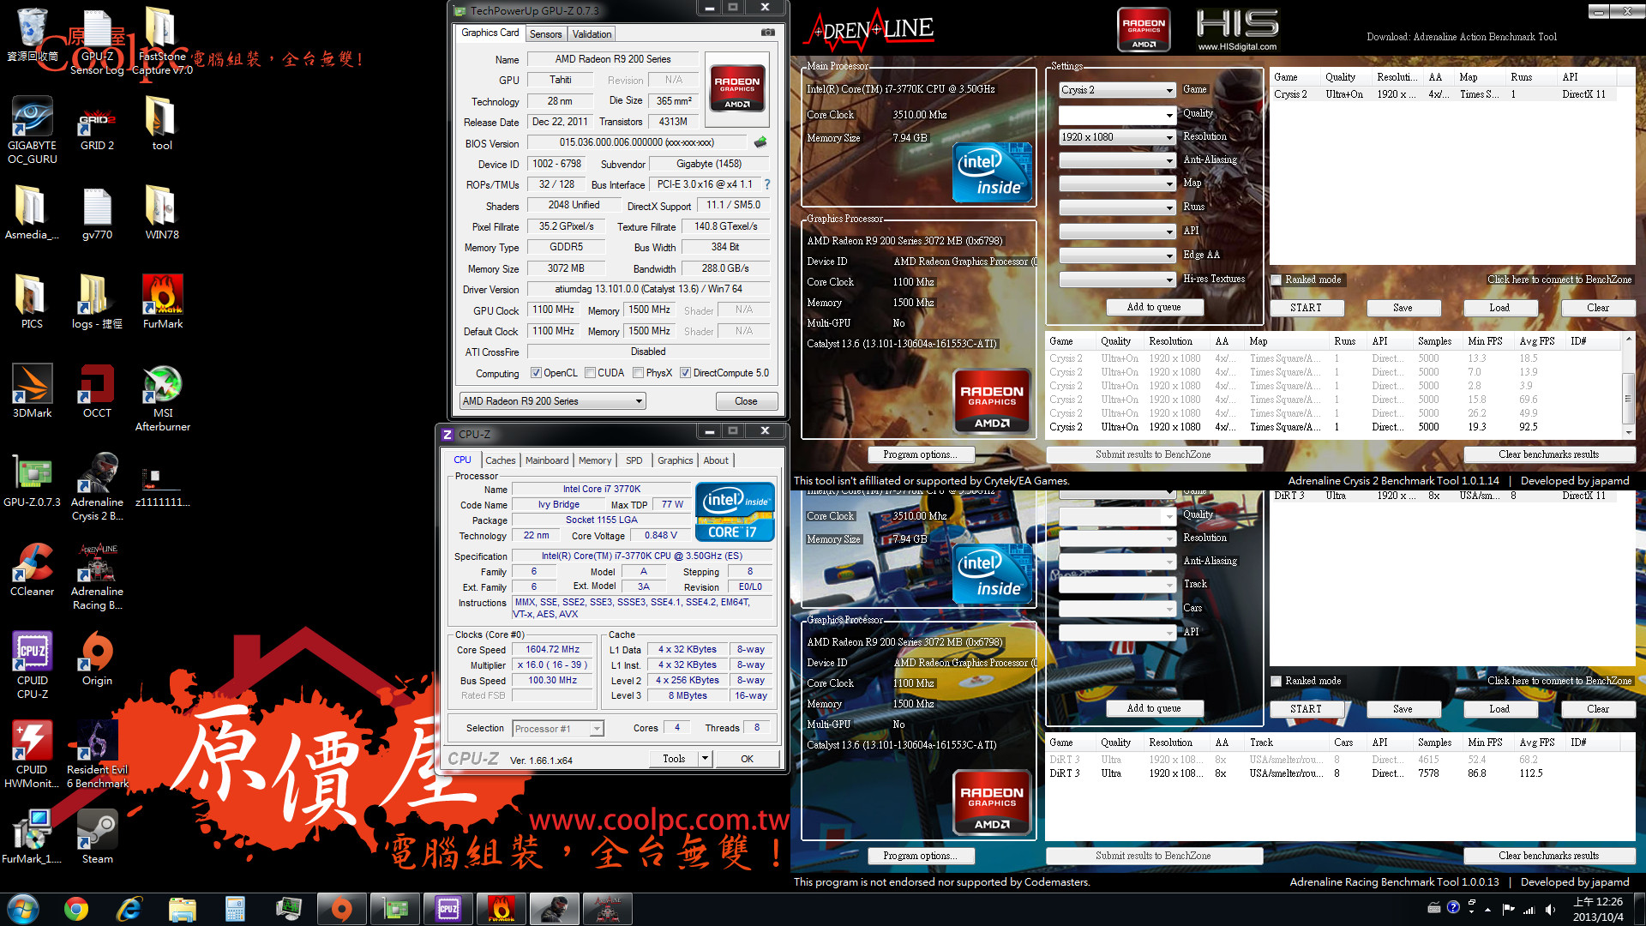Open the OCCT desktop shortcut
This screenshot has height=926, width=1646.
pyautogui.click(x=97, y=391)
